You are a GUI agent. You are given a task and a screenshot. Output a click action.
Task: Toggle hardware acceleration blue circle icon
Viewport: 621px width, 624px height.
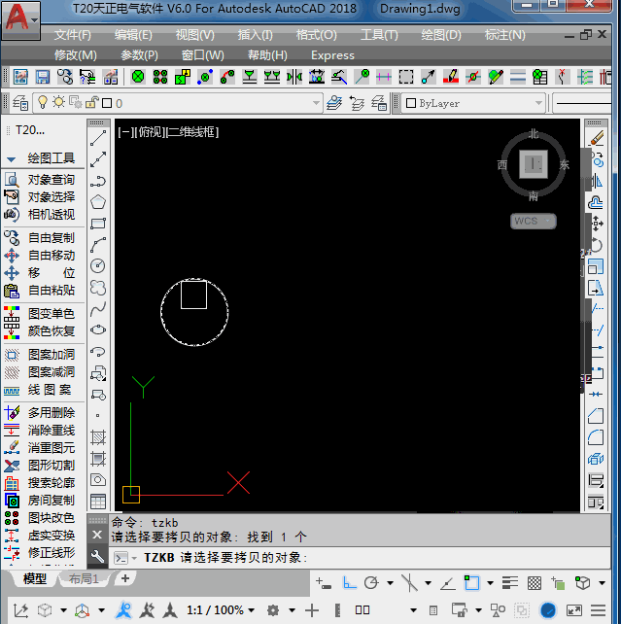pyautogui.click(x=547, y=610)
